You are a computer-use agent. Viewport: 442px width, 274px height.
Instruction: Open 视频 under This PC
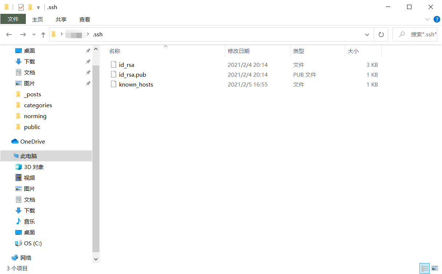pos(29,178)
